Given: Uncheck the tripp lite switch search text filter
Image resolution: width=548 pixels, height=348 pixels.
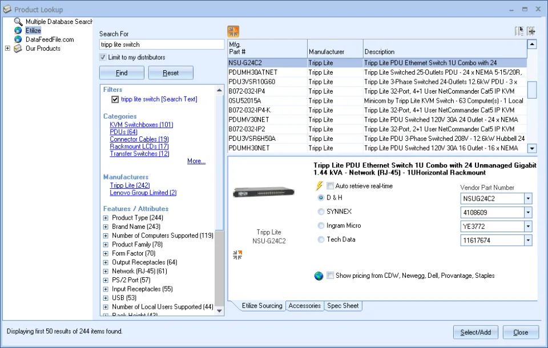Looking at the screenshot, I should (x=115, y=99).
